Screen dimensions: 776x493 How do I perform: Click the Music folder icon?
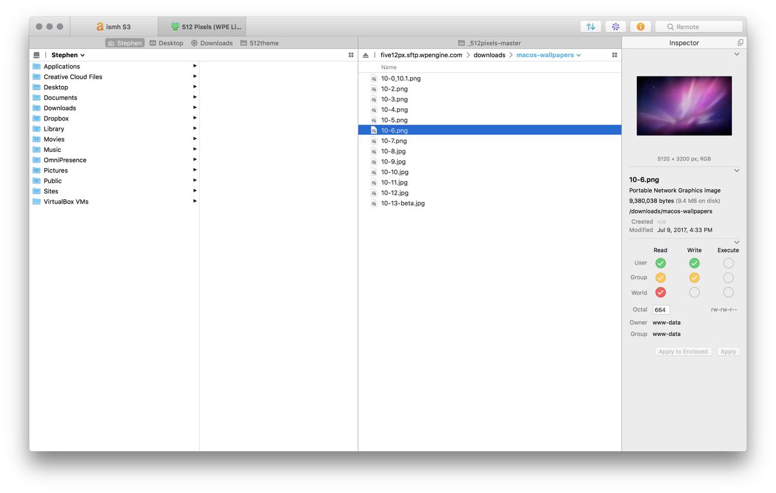(x=37, y=149)
